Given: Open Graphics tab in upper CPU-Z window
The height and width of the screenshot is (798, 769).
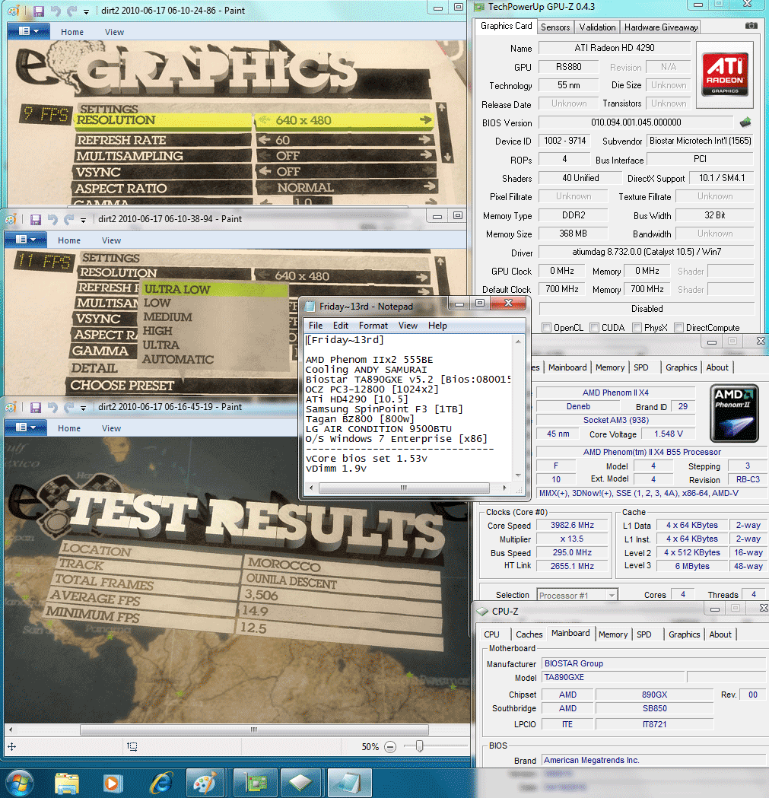Looking at the screenshot, I should (x=681, y=367).
